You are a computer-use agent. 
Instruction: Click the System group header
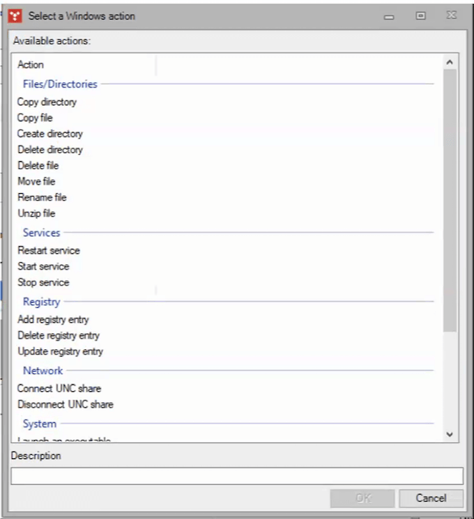[x=39, y=423]
